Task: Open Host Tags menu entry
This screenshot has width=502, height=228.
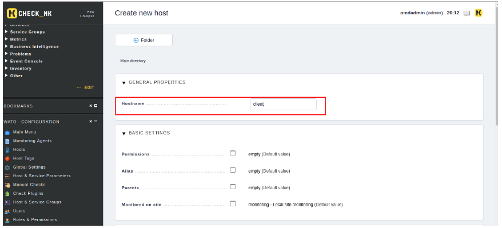Action: (23, 158)
